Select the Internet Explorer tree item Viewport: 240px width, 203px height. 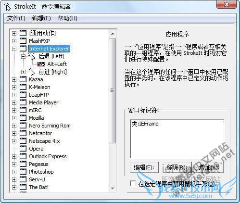[49, 49]
